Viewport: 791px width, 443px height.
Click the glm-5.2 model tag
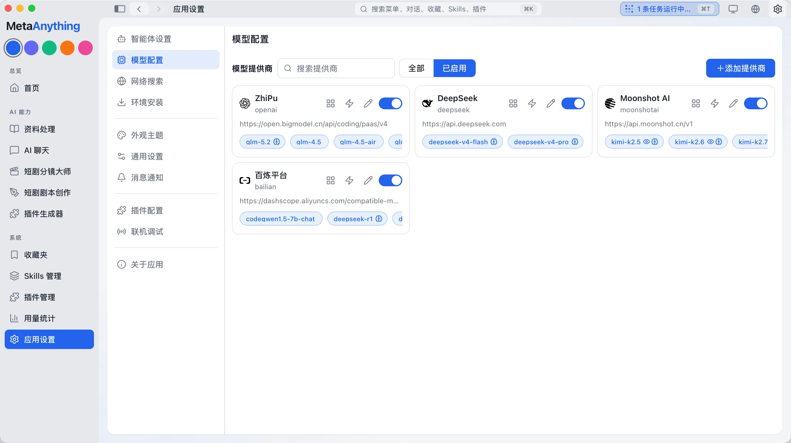(x=262, y=142)
